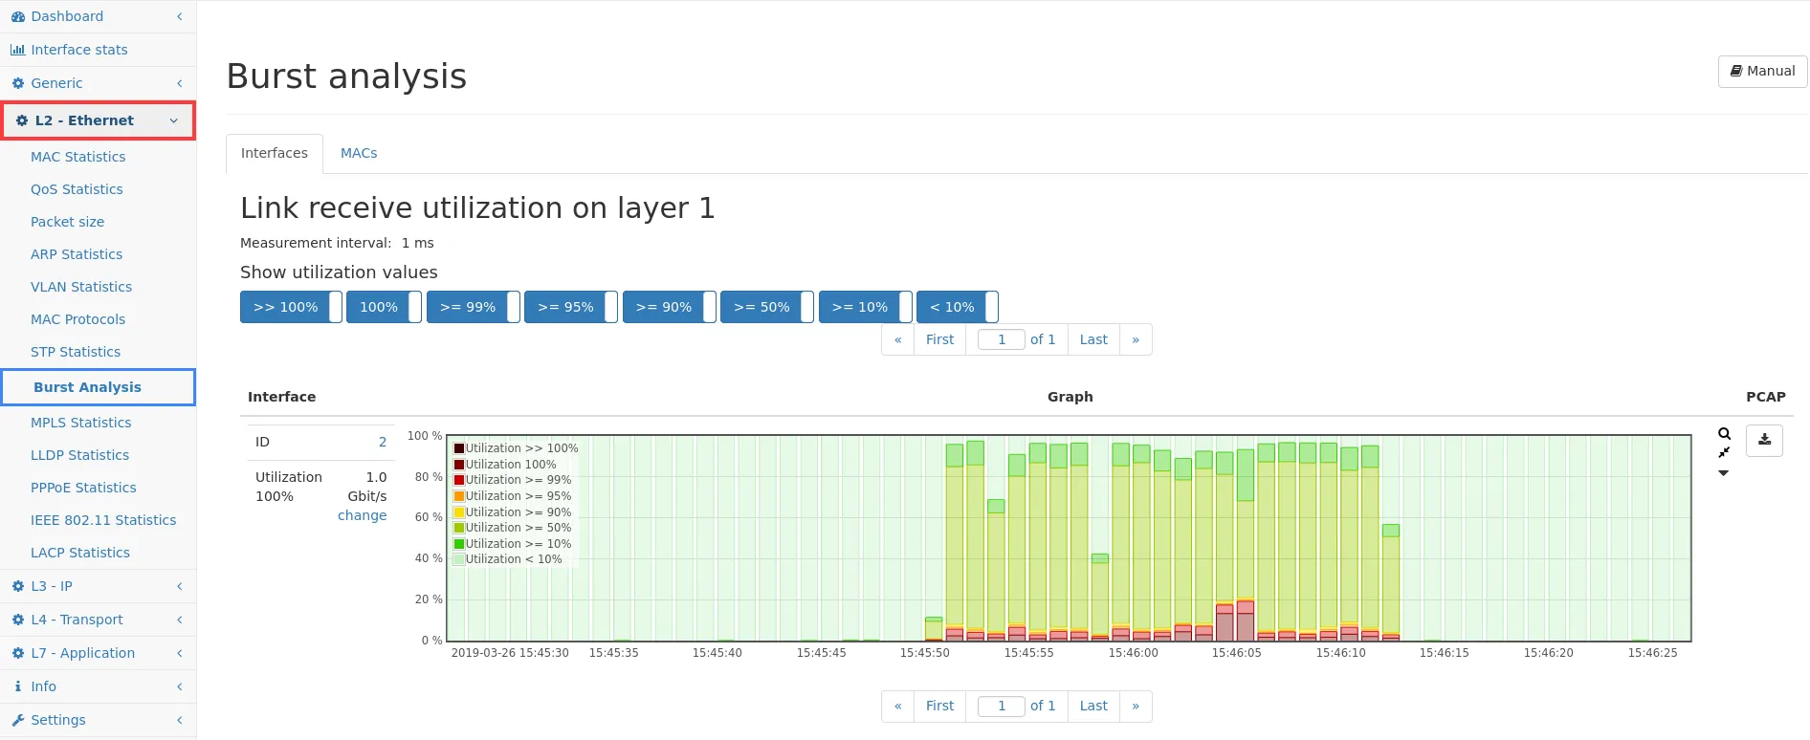Click the Info icon in sidebar

coord(18,686)
